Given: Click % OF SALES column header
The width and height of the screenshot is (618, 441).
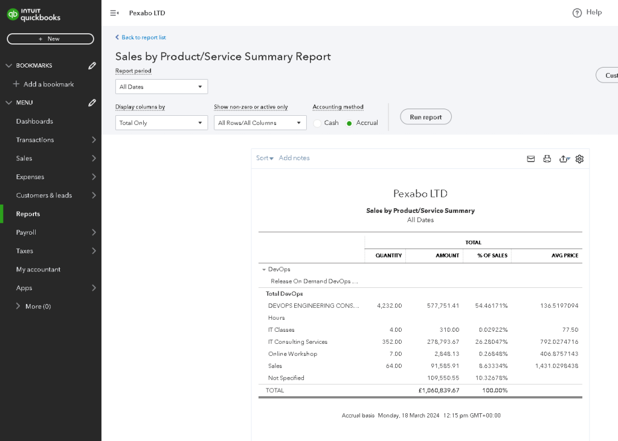Looking at the screenshot, I should pos(492,256).
